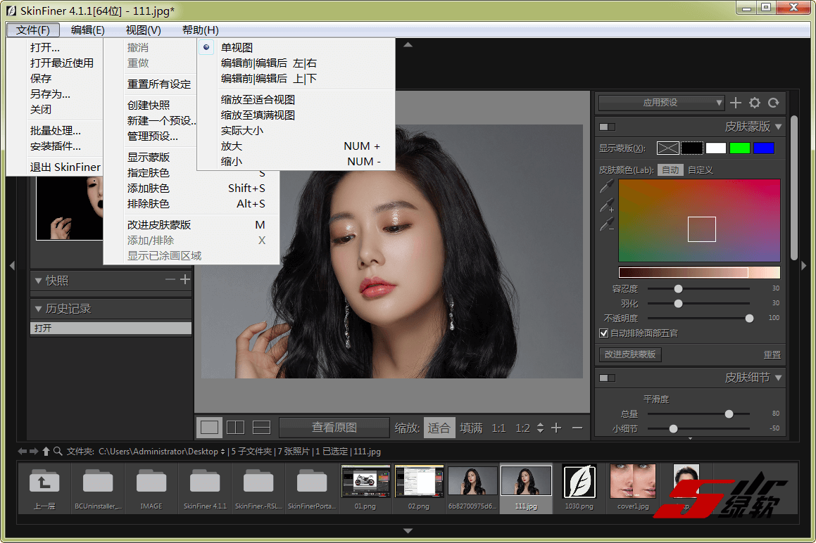Choose 批量处理... from the File menu
This screenshot has height=543, width=816.
click(56, 131)
